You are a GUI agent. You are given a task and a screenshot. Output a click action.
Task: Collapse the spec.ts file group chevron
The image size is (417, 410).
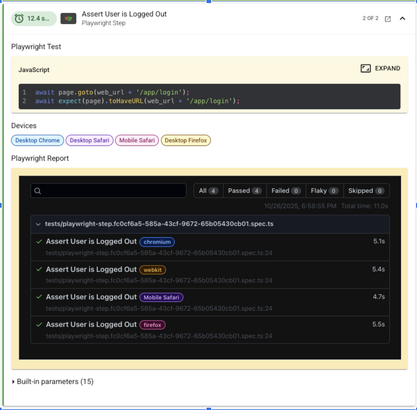(38, 224)
